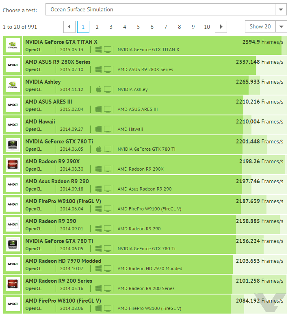Click Radeon logo beside AMD Radeon R9 200 Series
Image resolution: width=288 pixels, height=314 pixels.
(x=13, y=284)
